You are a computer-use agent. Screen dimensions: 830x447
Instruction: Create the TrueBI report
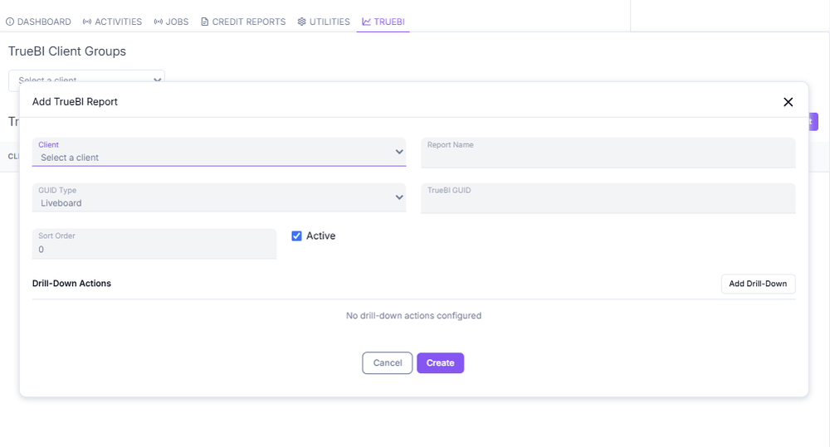(441, 363)
